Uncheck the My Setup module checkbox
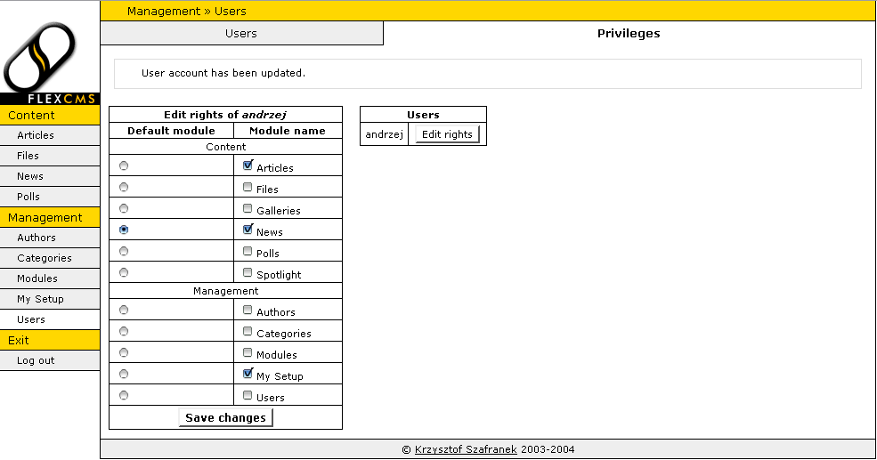 pos(248,374)
